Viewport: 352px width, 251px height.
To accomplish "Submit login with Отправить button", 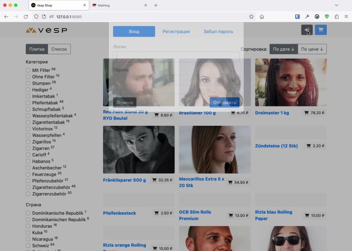I will tap(225, 102).
